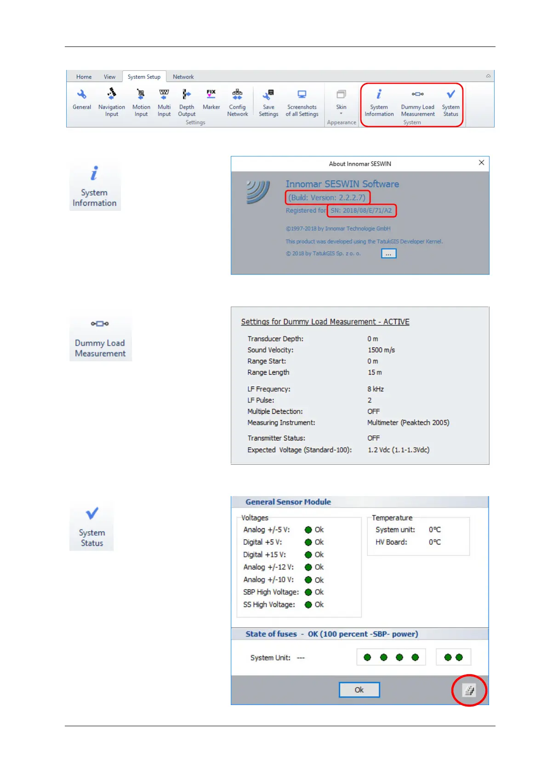This screenshot has width=547, height=775.
Task: Click the 'HV Board:' temperature value
Action: point(435,542)
